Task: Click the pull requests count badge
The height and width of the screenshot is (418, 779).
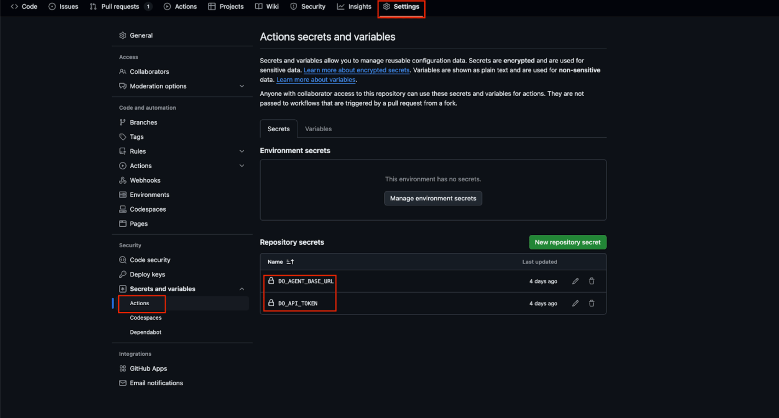Action: 148,7
